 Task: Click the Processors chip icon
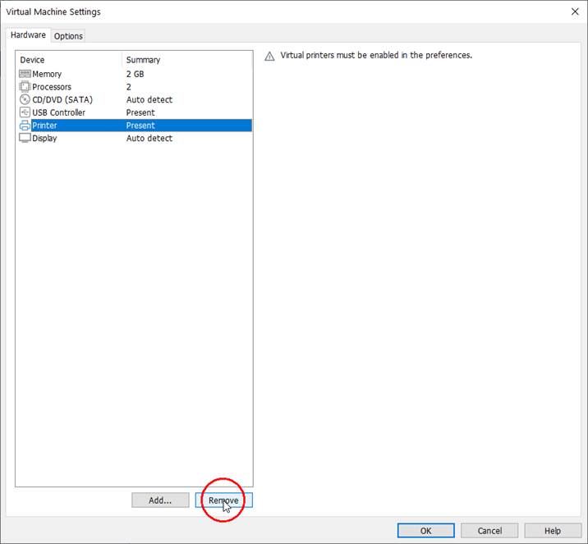click(25, 87)
